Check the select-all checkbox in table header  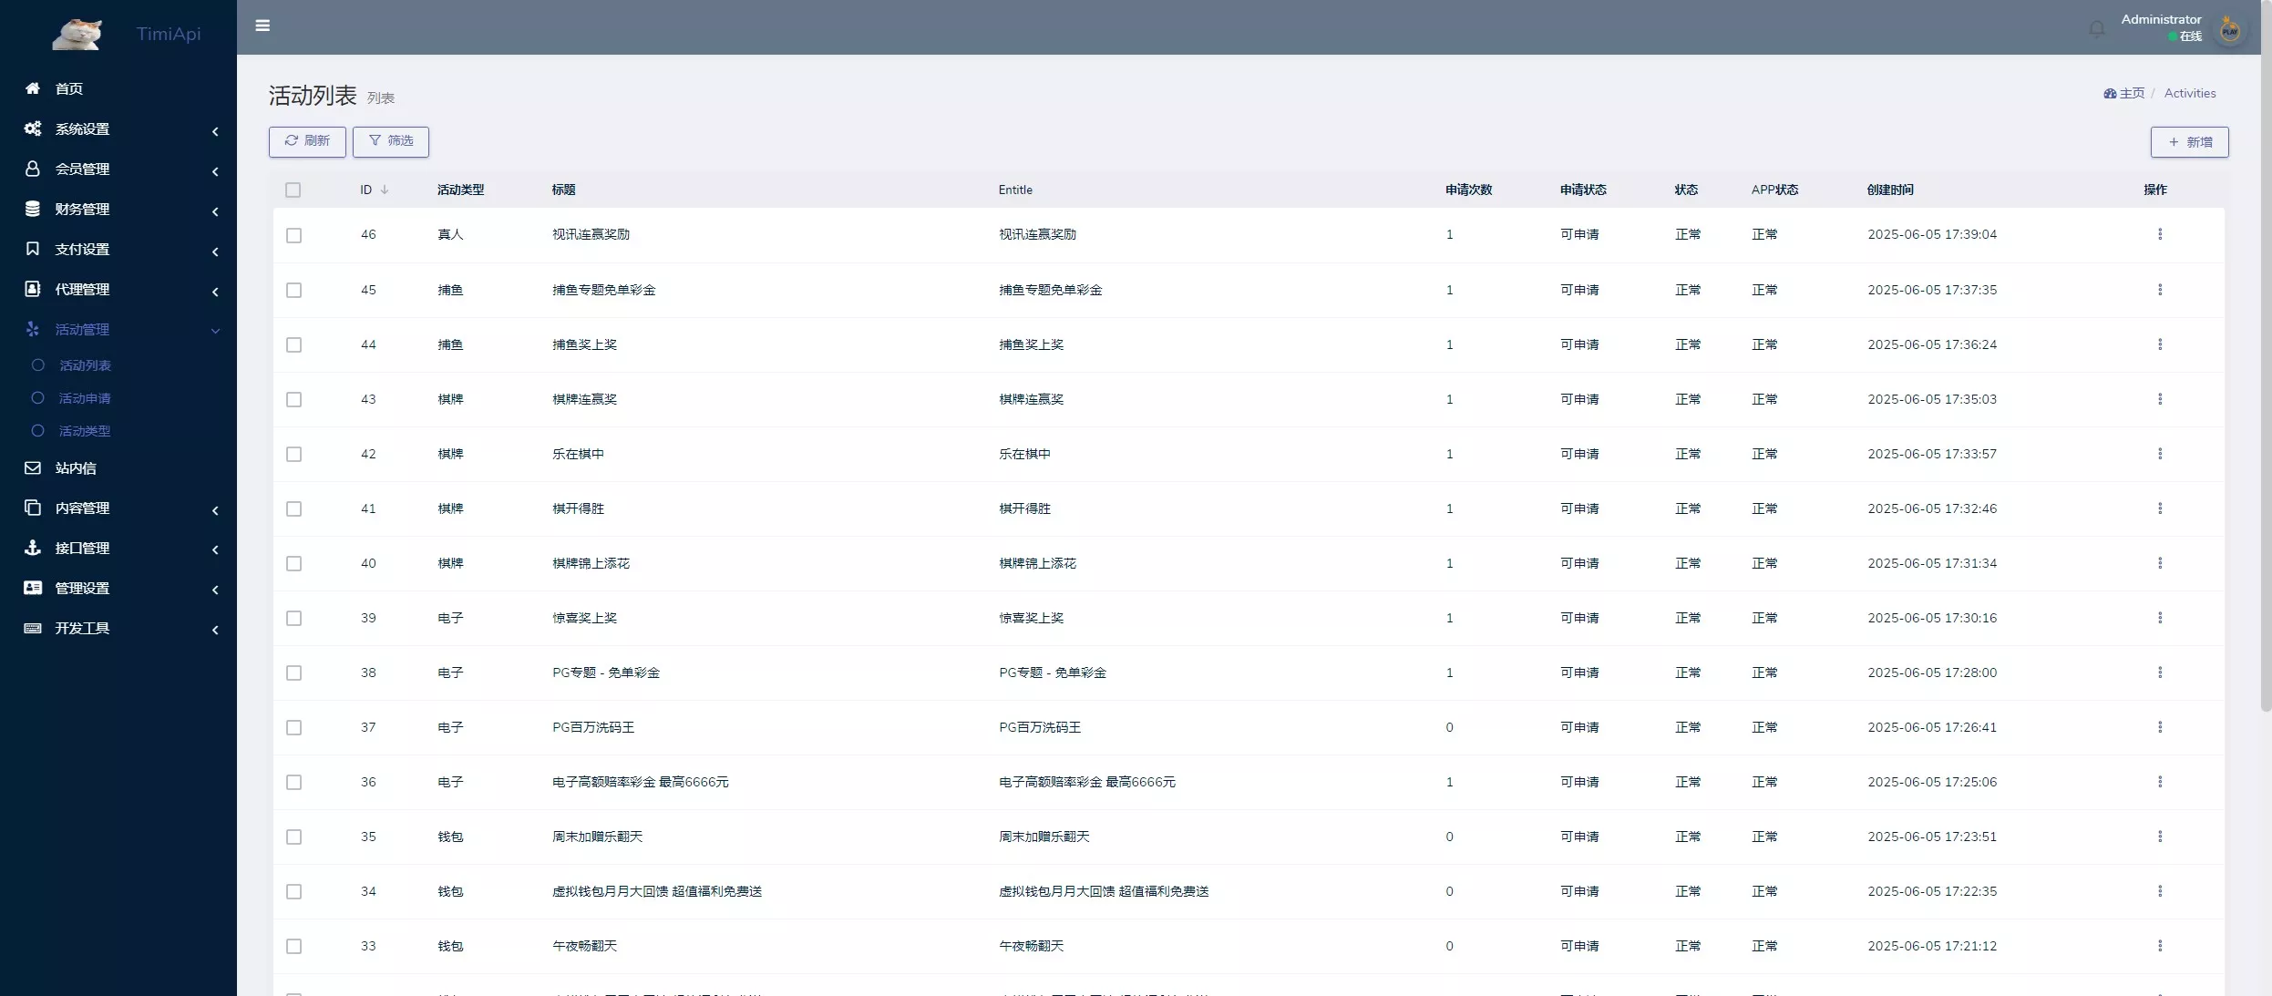pos(293,190)
